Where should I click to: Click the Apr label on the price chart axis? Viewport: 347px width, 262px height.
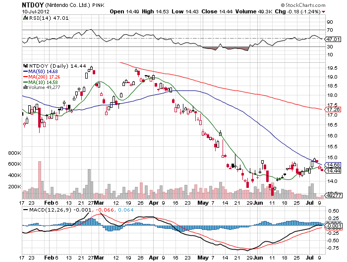coord(154,203)
